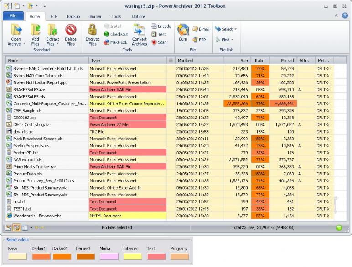Click the first status bar view icon

point(8,227)
